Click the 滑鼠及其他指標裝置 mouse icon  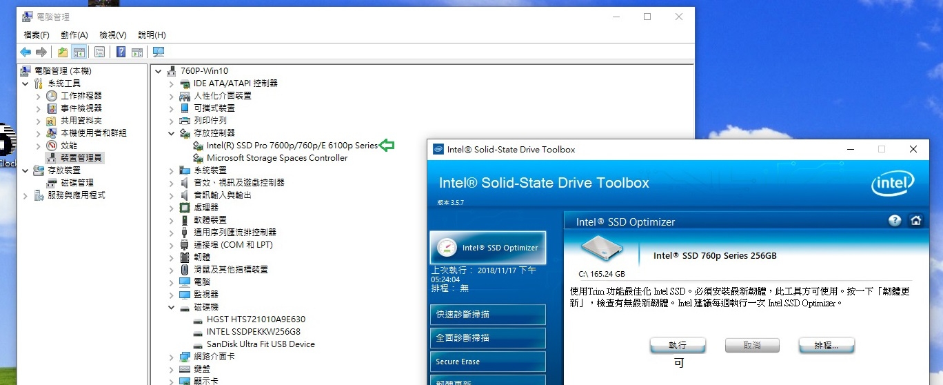(x=185, y=270)
